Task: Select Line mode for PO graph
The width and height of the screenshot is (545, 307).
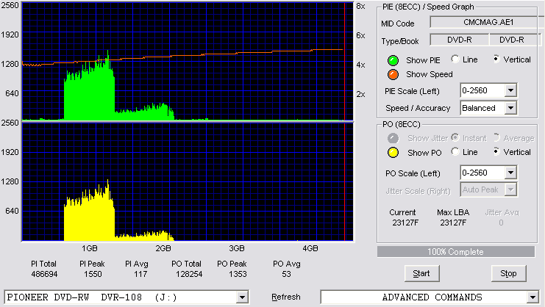Action: click(x=455, y=151)
